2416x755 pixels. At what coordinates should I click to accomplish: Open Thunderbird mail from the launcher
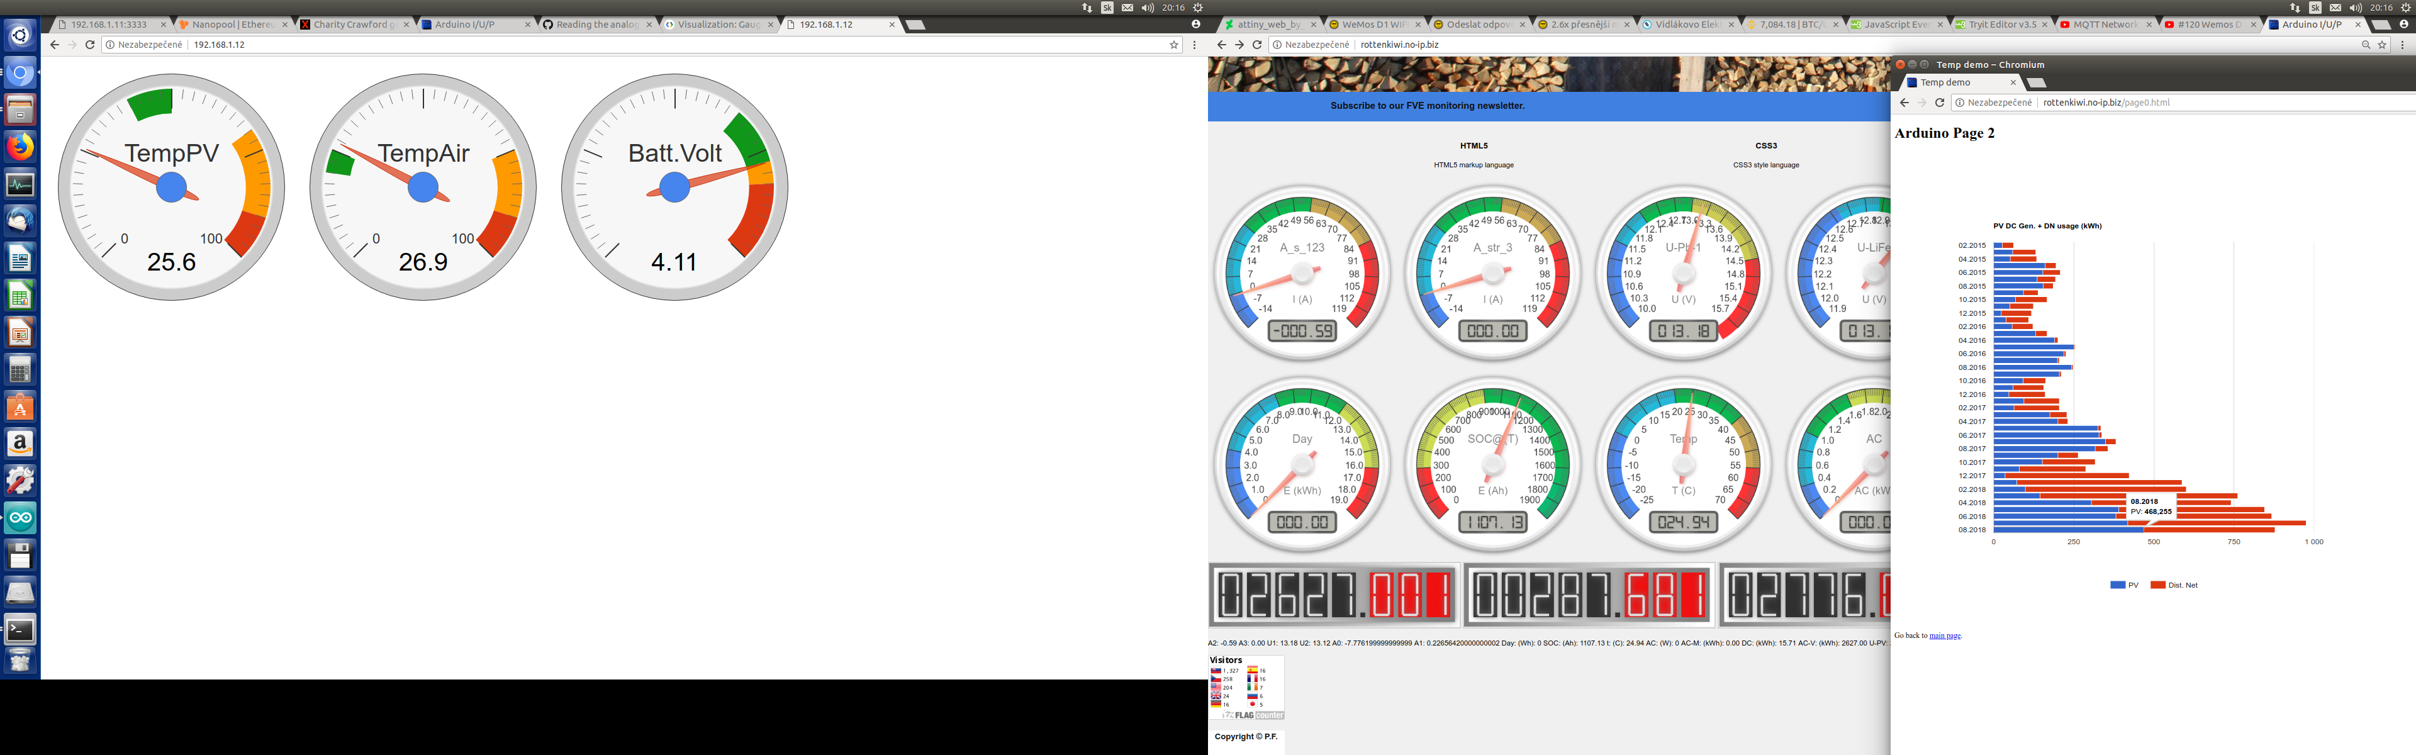tap(20, 221)
